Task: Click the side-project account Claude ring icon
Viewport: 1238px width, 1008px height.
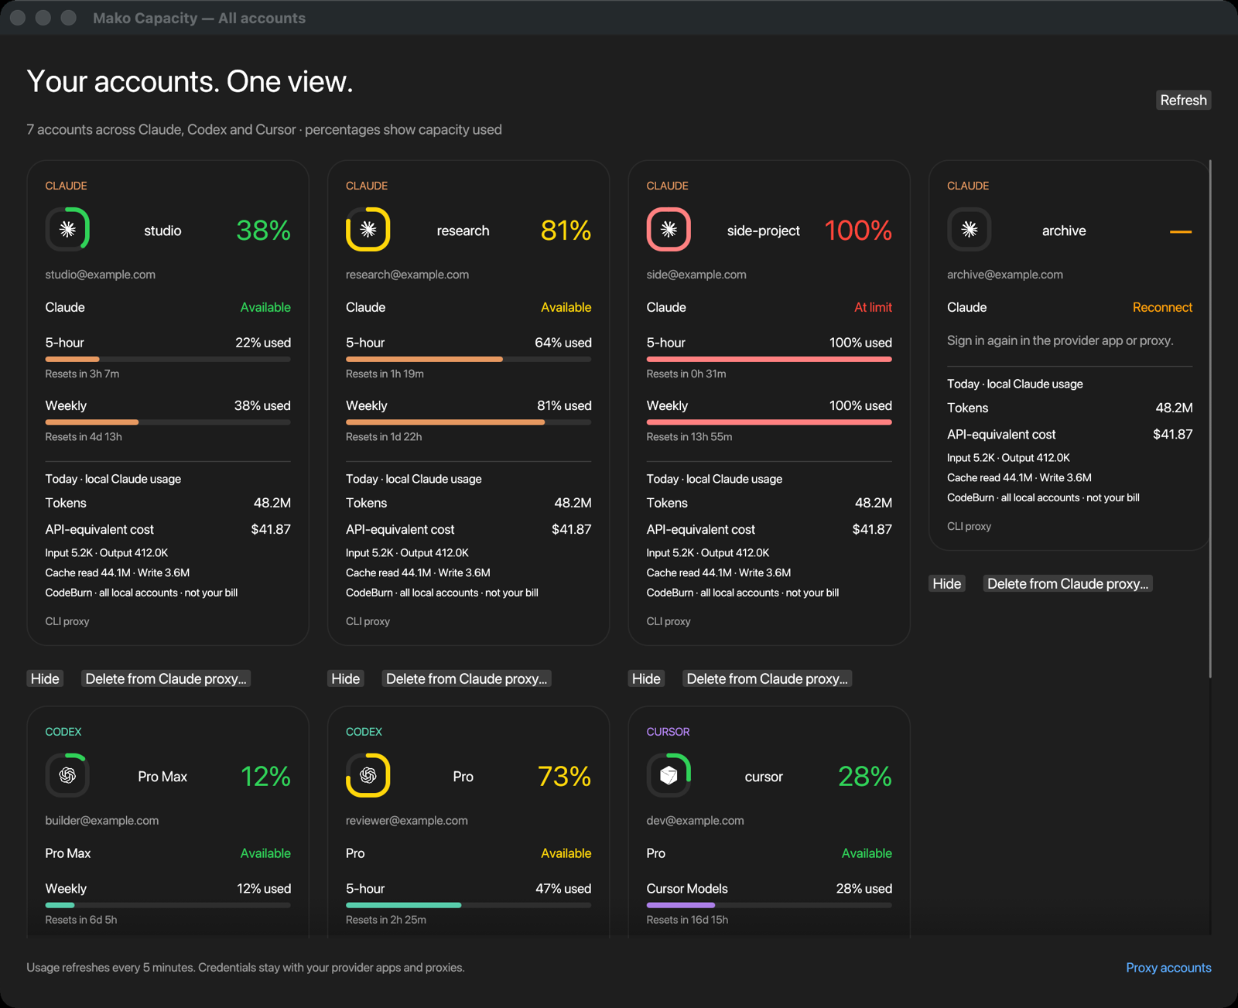Action: point(669,230)
